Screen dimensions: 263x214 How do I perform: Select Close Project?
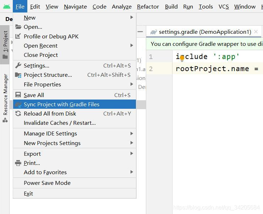(75, 55)
